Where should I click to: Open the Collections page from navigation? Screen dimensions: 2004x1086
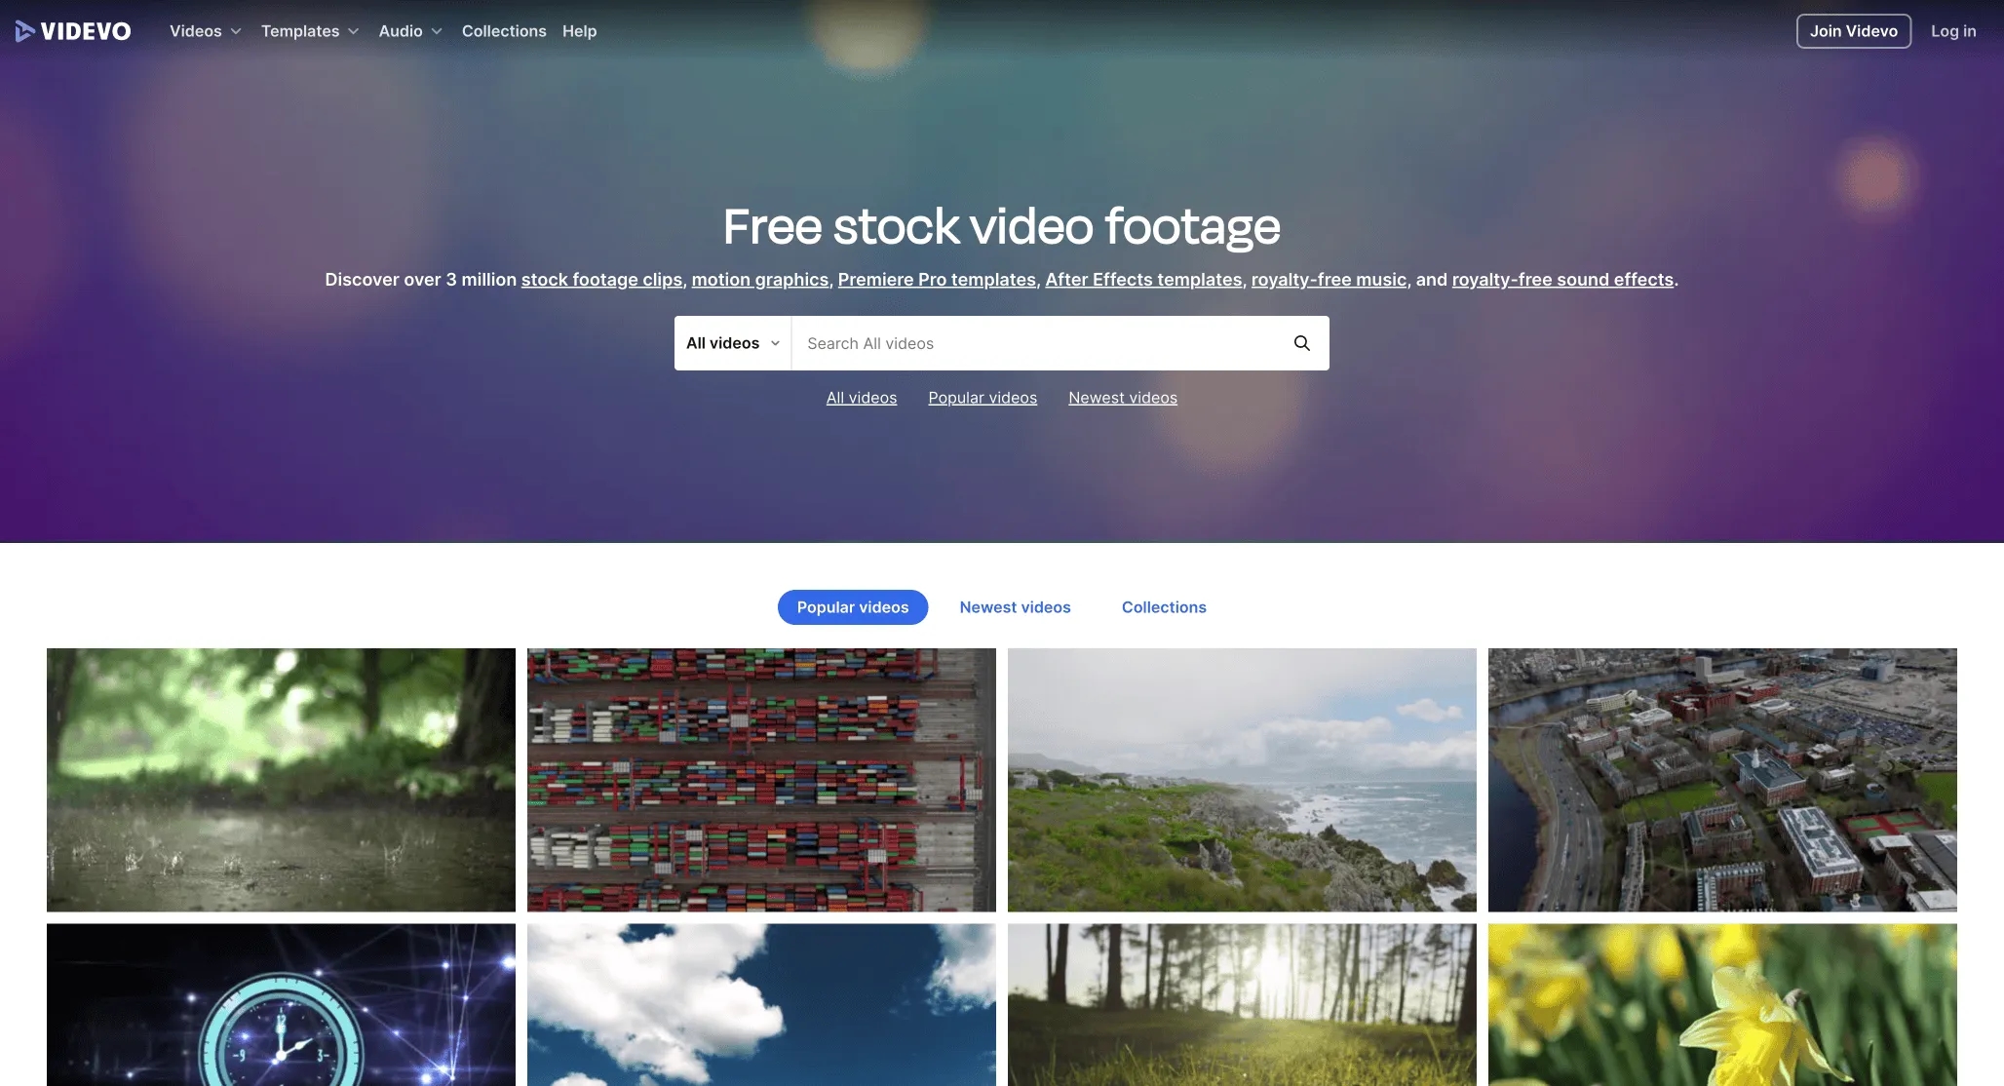click(504, 30)
